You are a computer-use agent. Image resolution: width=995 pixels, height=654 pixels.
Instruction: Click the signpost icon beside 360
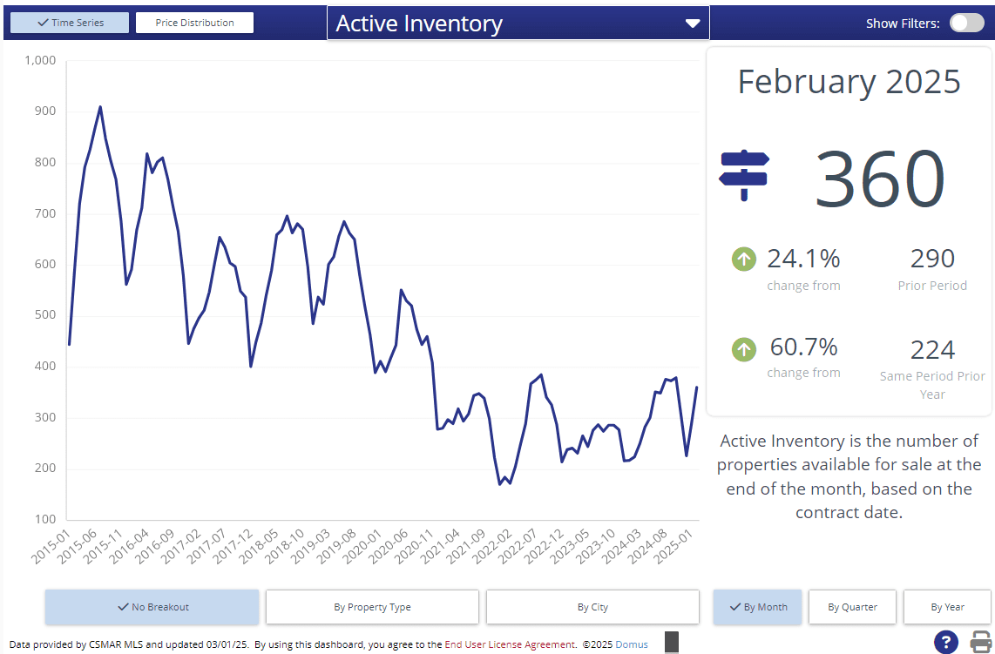click(743, 175)
